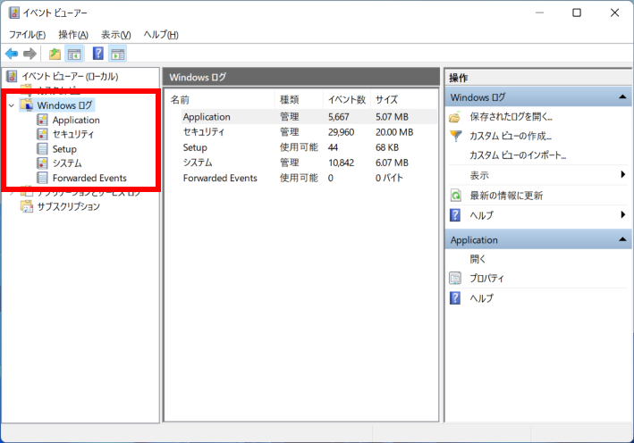
Task: Click the 開く action under Application
Action: point(478,259)
